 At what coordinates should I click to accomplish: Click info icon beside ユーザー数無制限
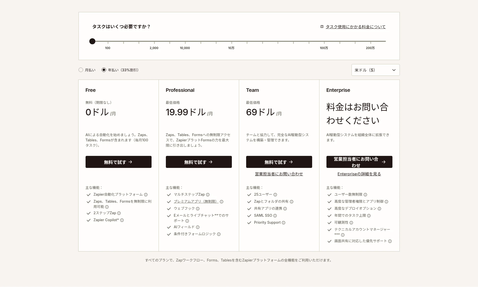(x=365, y=195)
